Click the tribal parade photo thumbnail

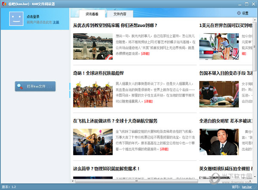coord(93,94)
